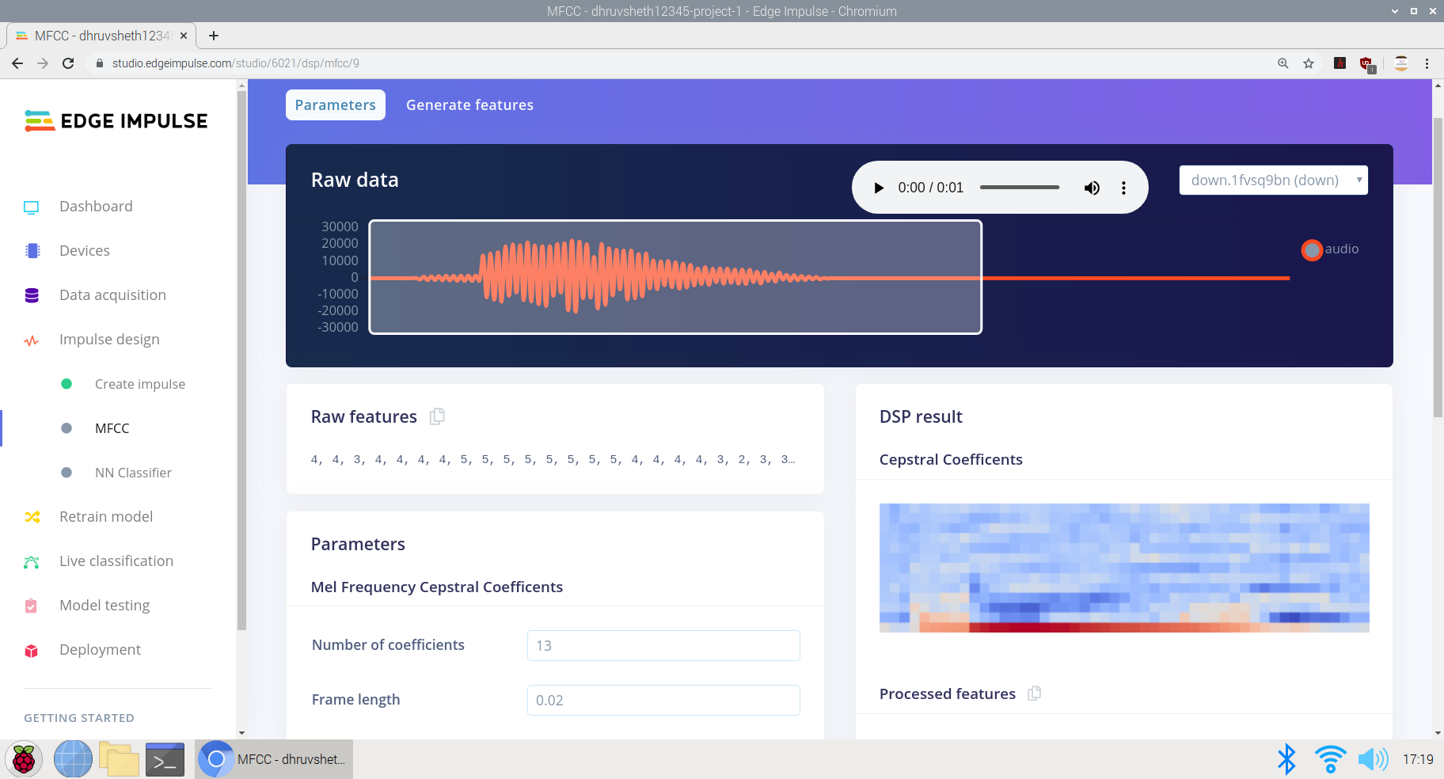
Task: Open audio player more options menu
Action: pyautogui.click(x=1123, y=188)
